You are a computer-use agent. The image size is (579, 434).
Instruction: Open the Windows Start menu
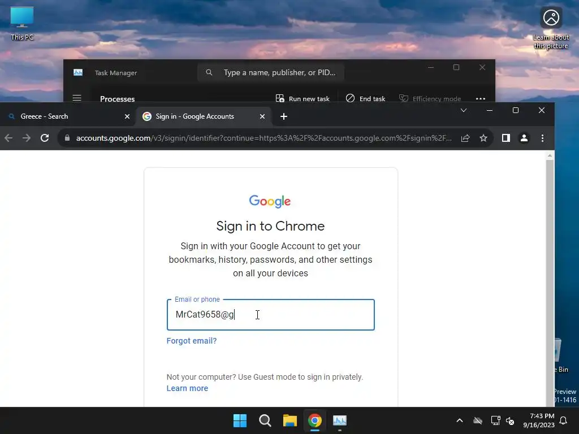click(x=240, y=420)
